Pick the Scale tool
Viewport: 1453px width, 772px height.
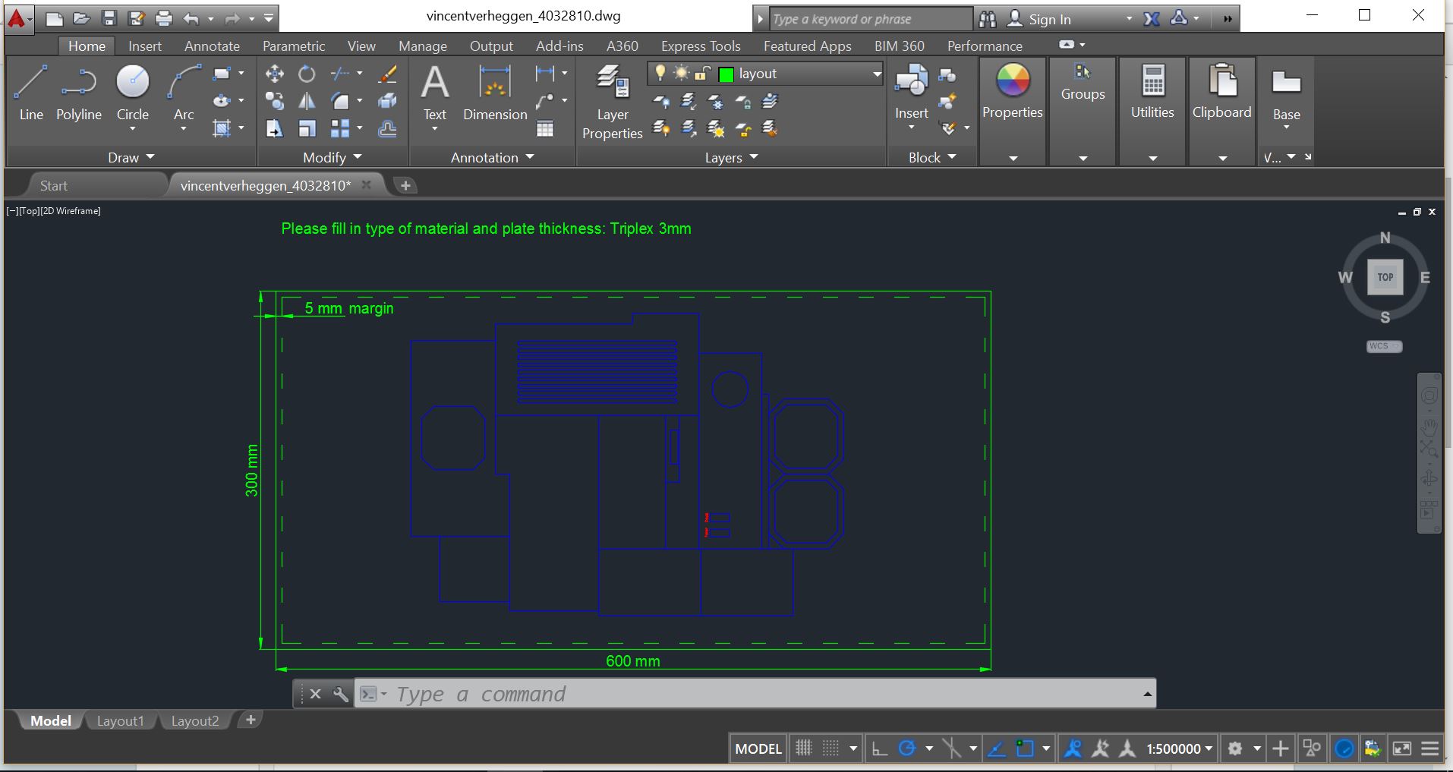click(x=307, y=128)
